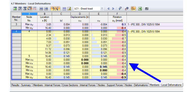193x92 pixels.
Task: Click the 'Min ux' row label
Action: 29,63
